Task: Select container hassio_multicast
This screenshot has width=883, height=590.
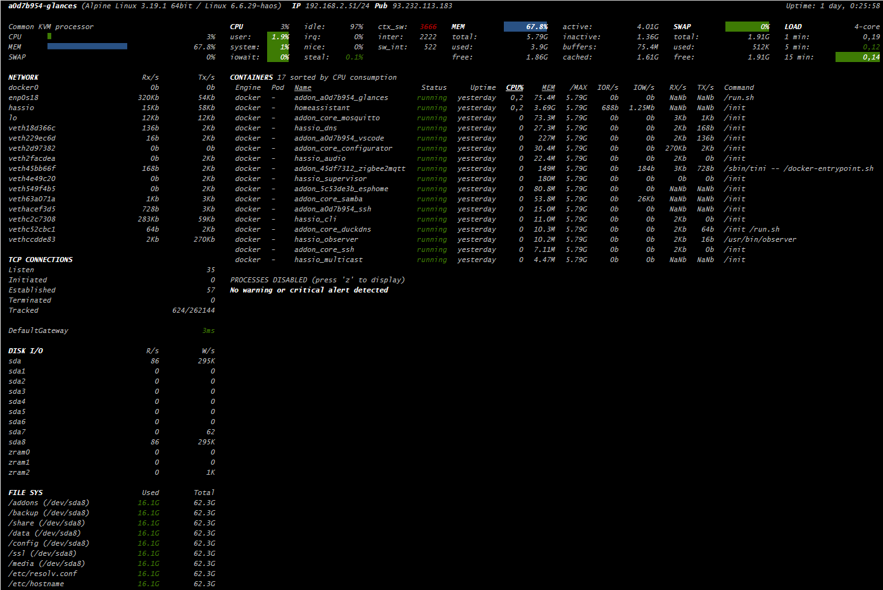Action: (x=328, y=260)
